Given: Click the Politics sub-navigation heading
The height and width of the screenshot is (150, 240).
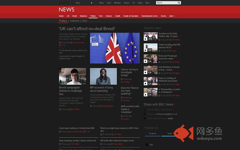Looking at the screenshot, I should pyautogui.click(x=63, y=21).
